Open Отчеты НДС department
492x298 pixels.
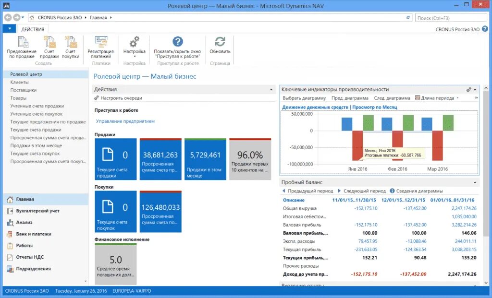[x=46, y=257]
